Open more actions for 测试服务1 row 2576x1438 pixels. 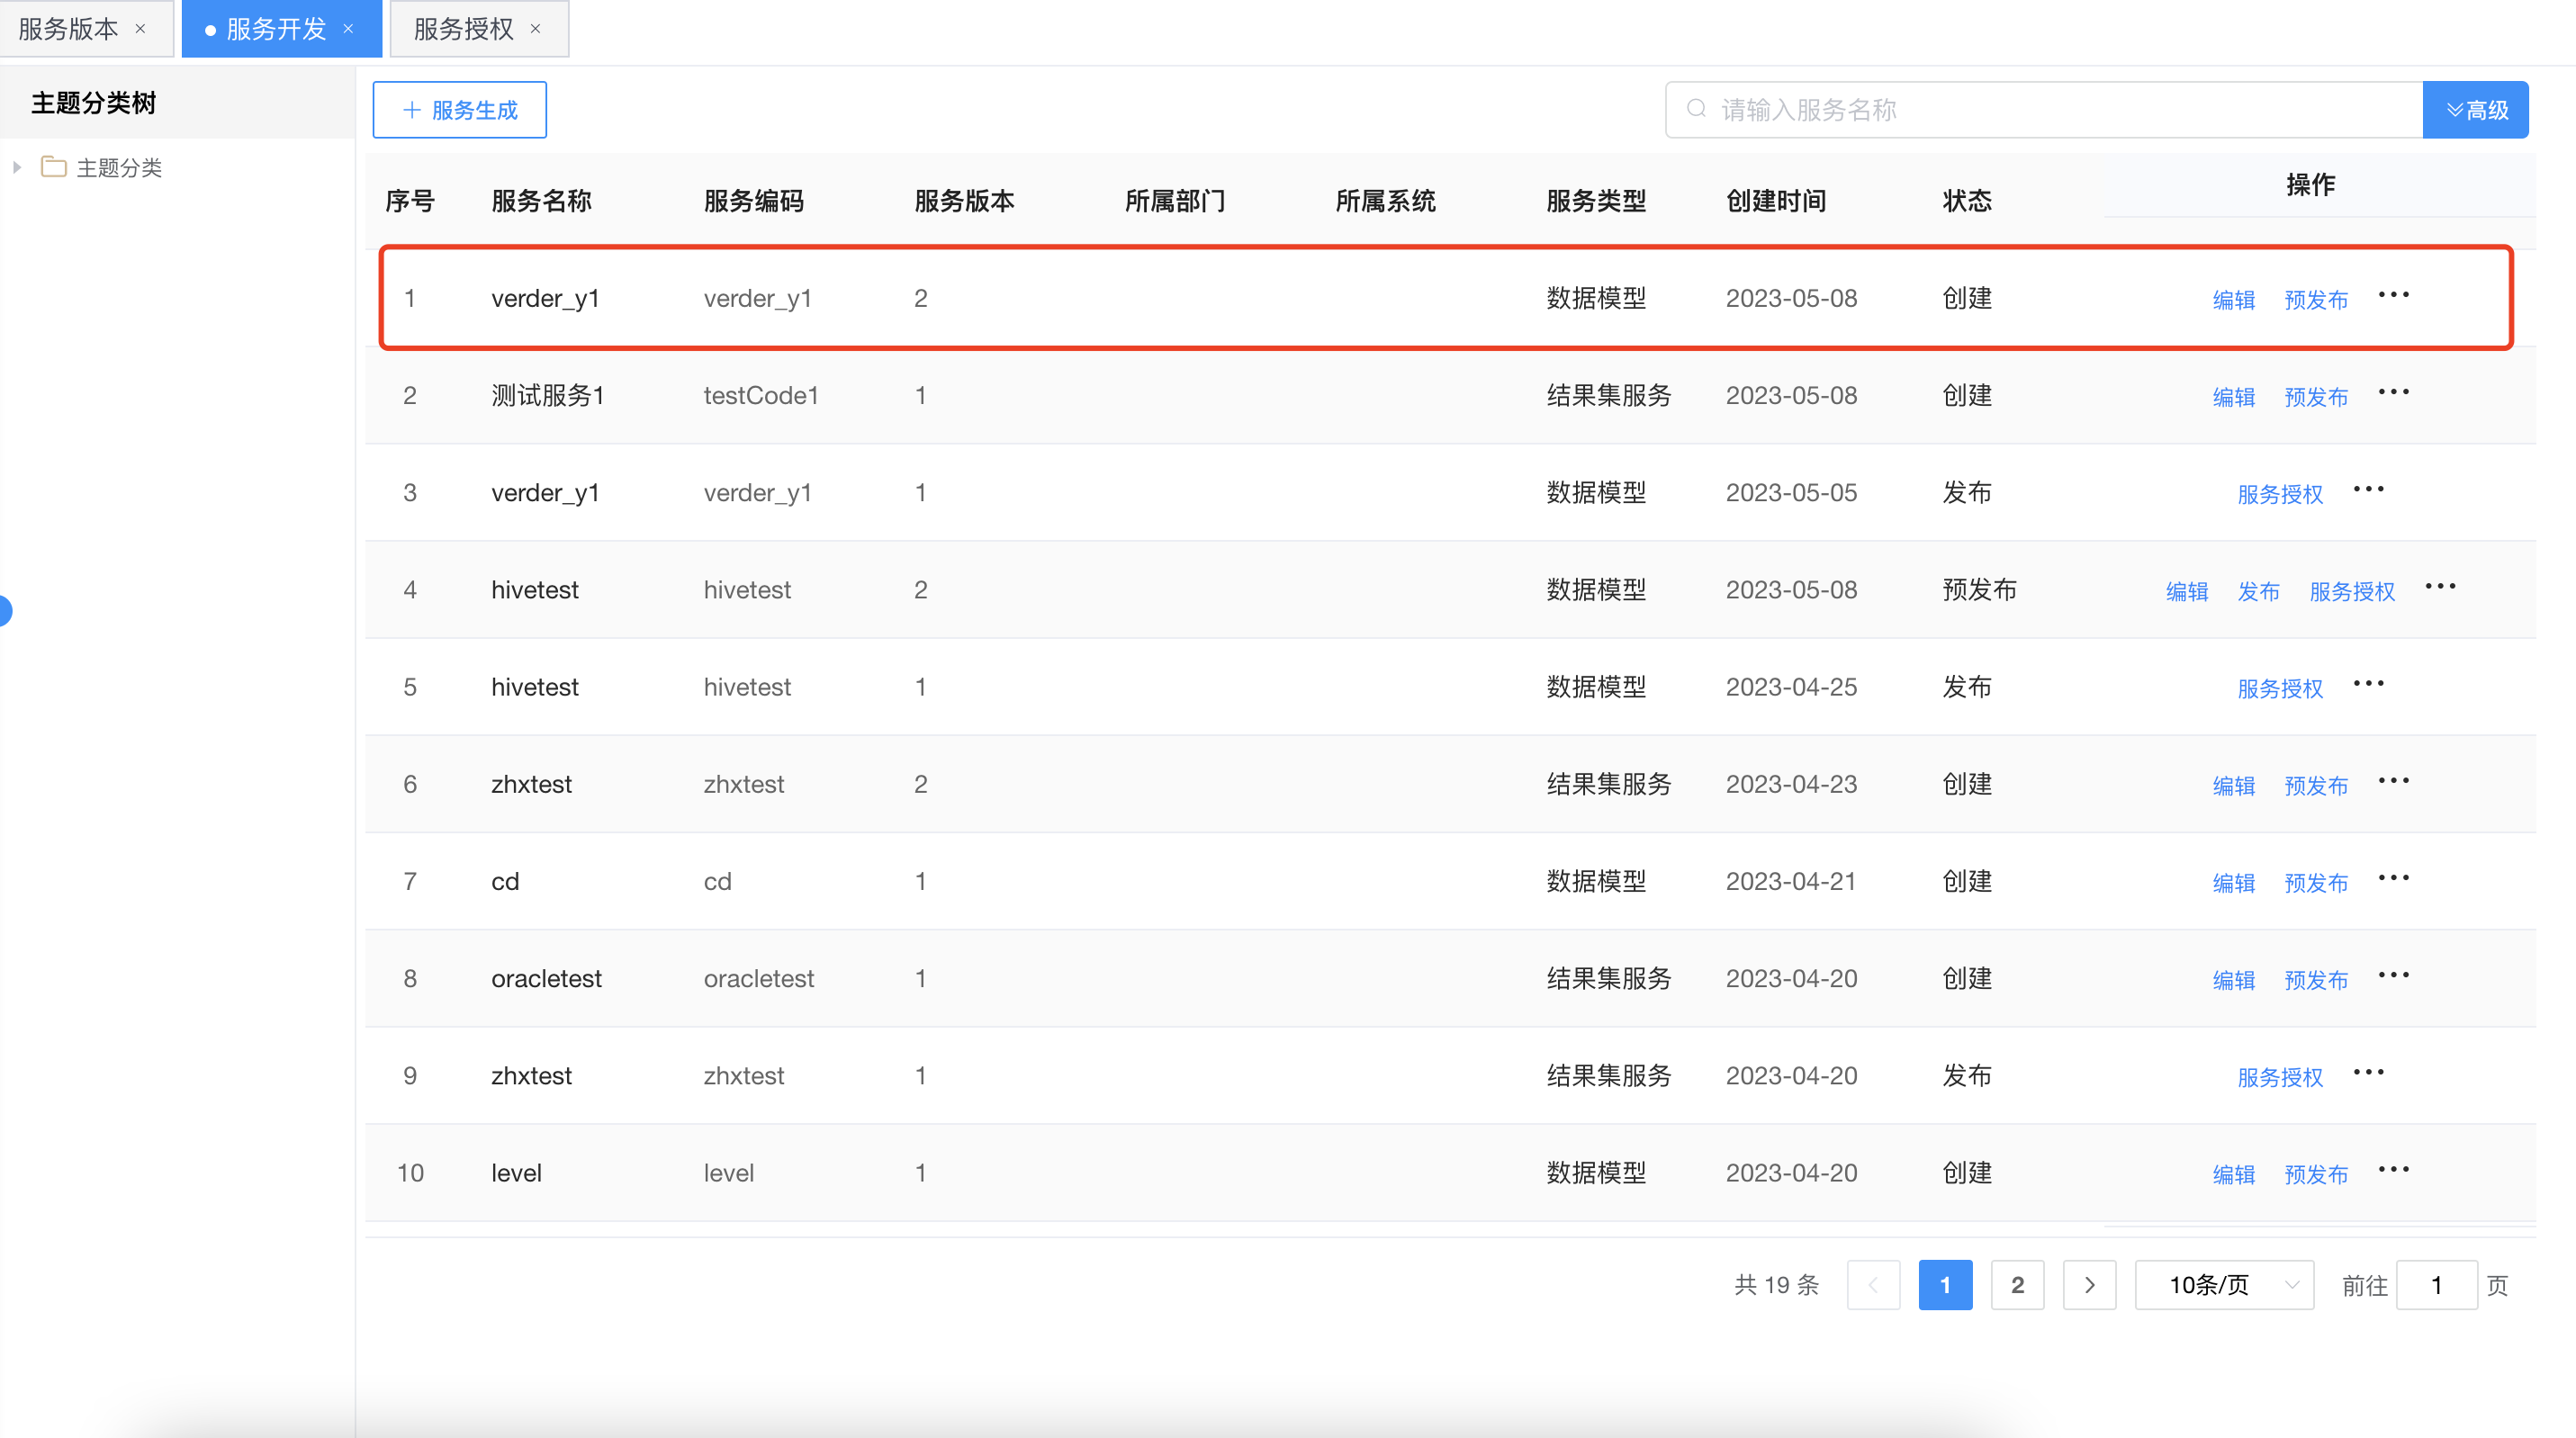tap(2393, 392)
